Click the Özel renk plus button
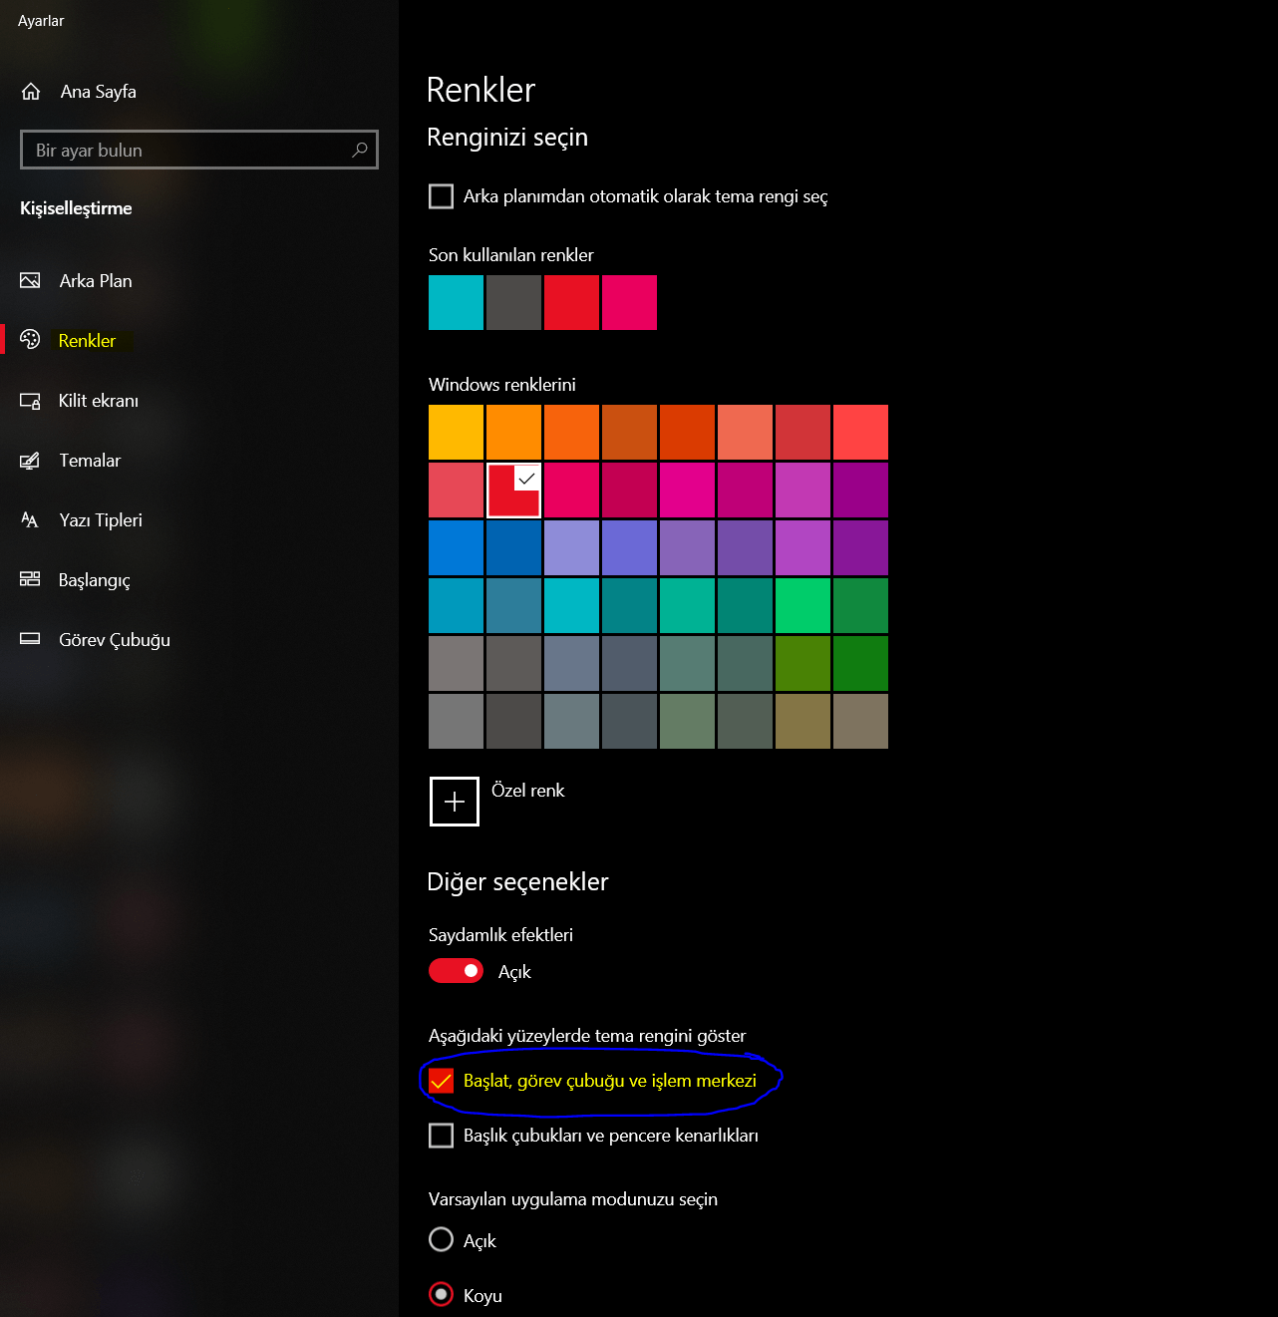Viewport: 1278px width, 1317px height. tap(455, 802)
